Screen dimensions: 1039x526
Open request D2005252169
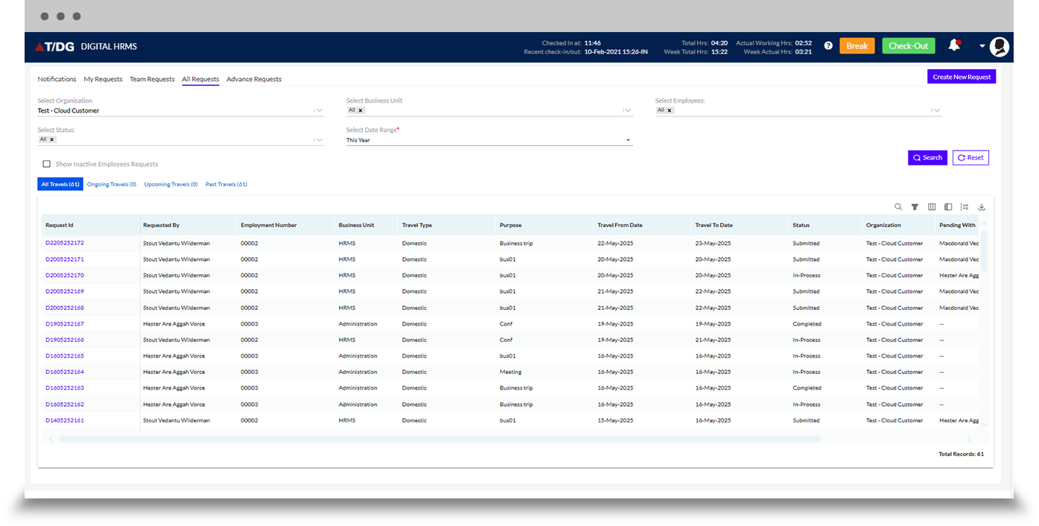tap(65, 291)
